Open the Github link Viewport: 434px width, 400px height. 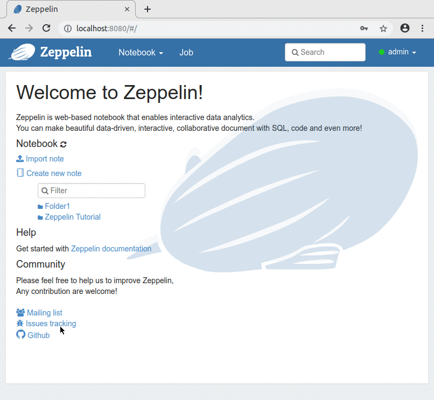[x=38, y=335]
